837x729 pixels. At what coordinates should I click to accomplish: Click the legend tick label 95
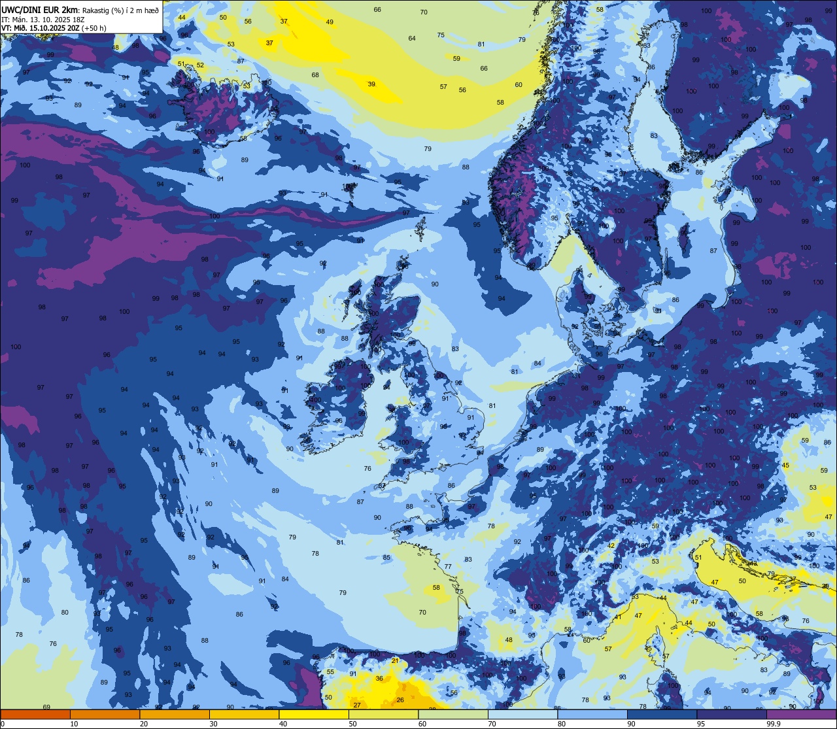point(701,724)
